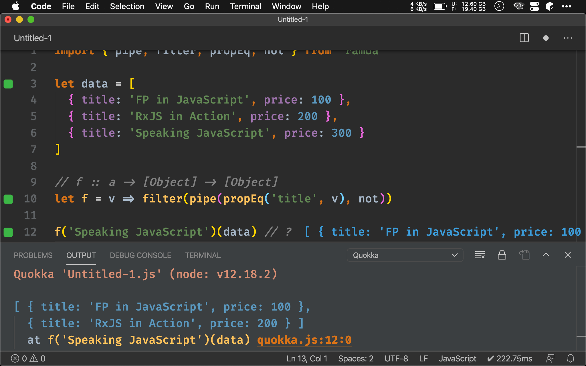Click the Untitled-1 editor tab
Image resolution: width=586 pixels, height=366 pixels.
(x=33, y=38)
